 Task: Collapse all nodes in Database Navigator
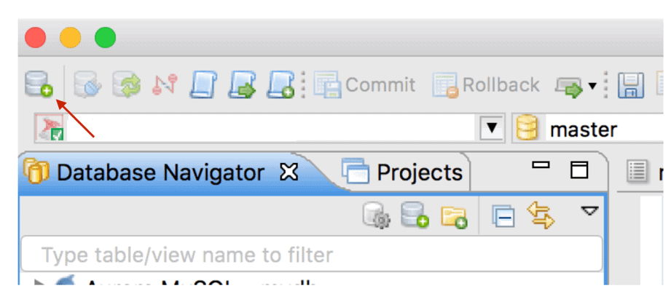(503, 216)
